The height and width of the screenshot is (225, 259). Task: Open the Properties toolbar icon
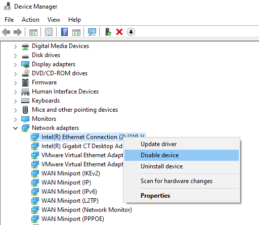click(x=49, y=32)
